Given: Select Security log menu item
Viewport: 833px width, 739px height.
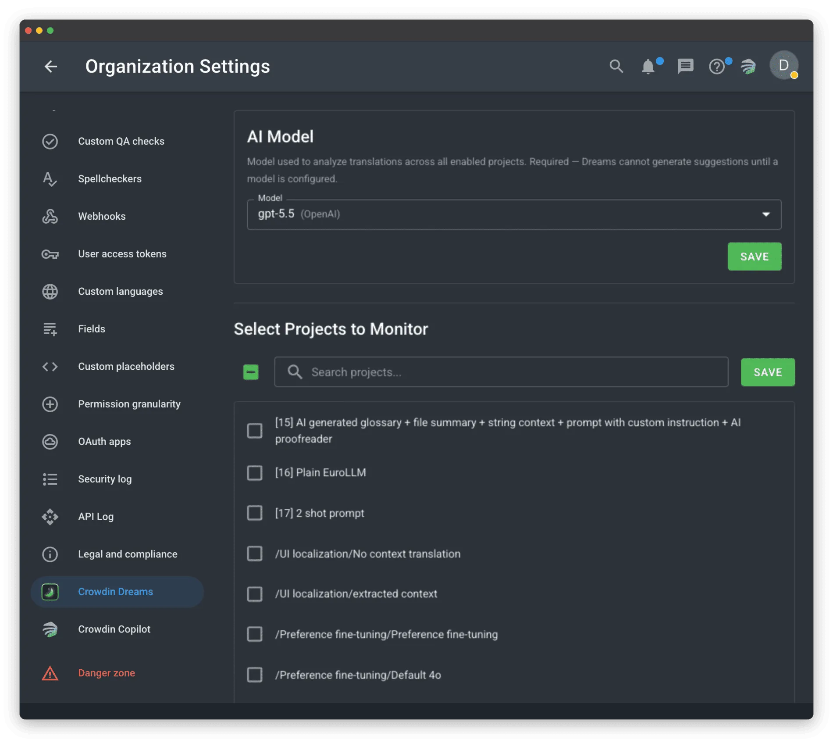Looking at the screenshot, I should [x=105, y=479].
